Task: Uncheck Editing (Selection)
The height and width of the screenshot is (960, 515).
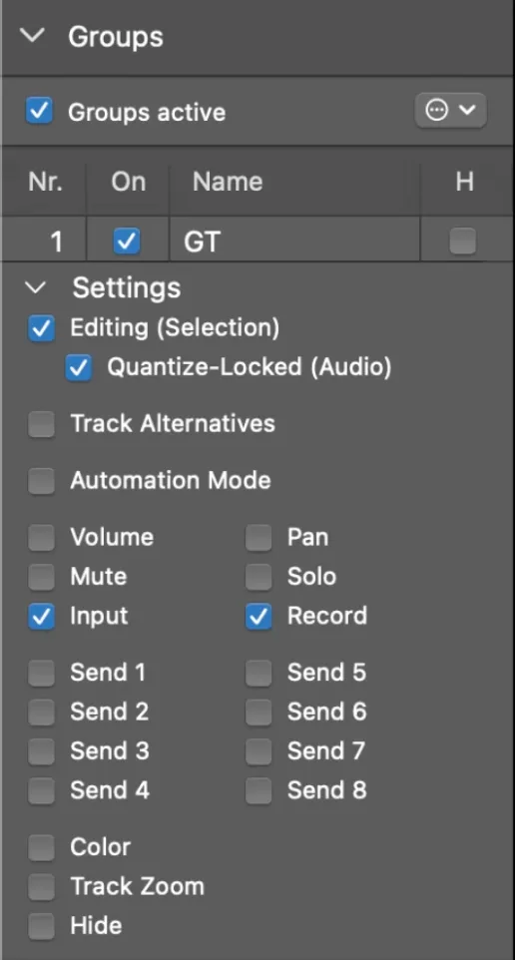Action: point(41,328)
